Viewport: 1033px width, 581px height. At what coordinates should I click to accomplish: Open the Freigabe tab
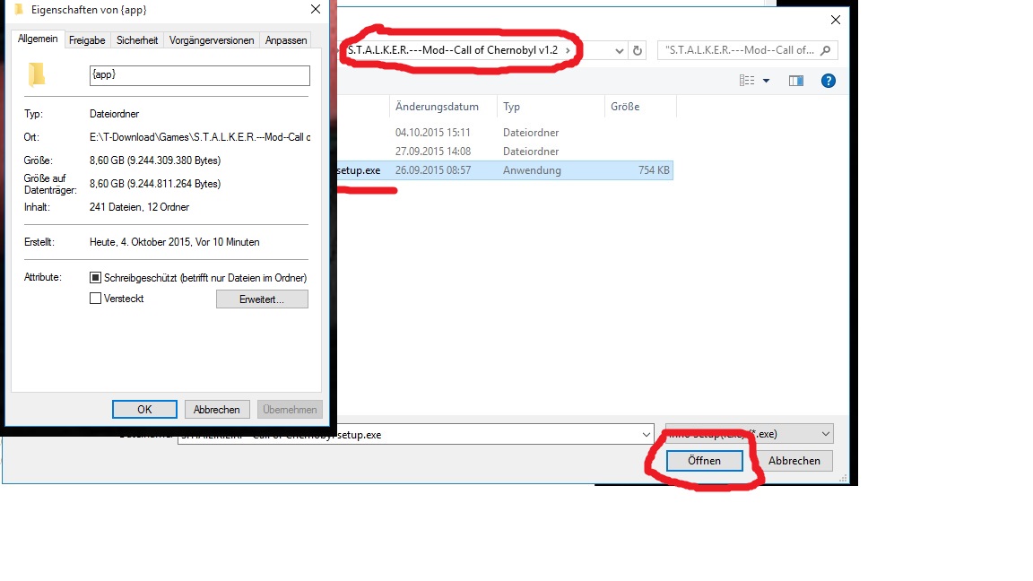click(87, 40)
